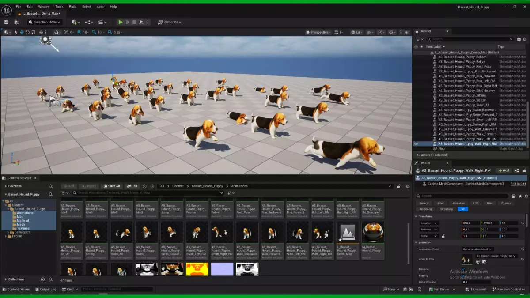Viewport: 530px width, 298px height.
Task: Select the AS_Basset_Hound_Puppy_Swim_All asset thumbnail
Action: click(x=121, y=232)
